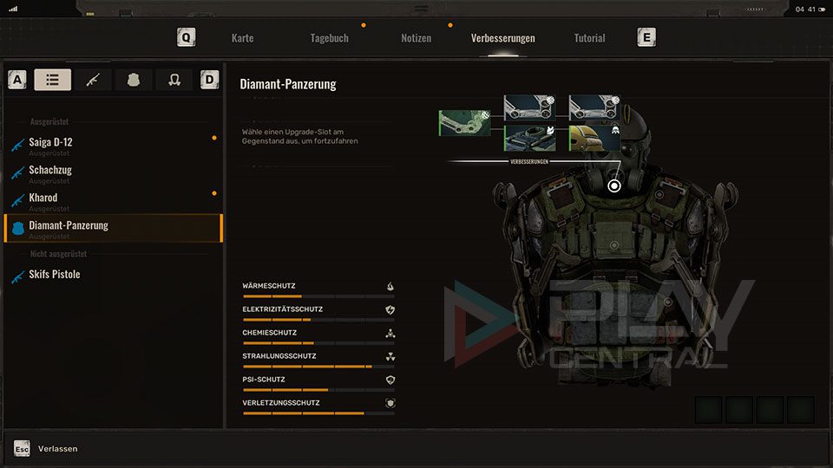This screenshot has height=468, width=833.
Task: Open the Karte tab
Action: 242,38
